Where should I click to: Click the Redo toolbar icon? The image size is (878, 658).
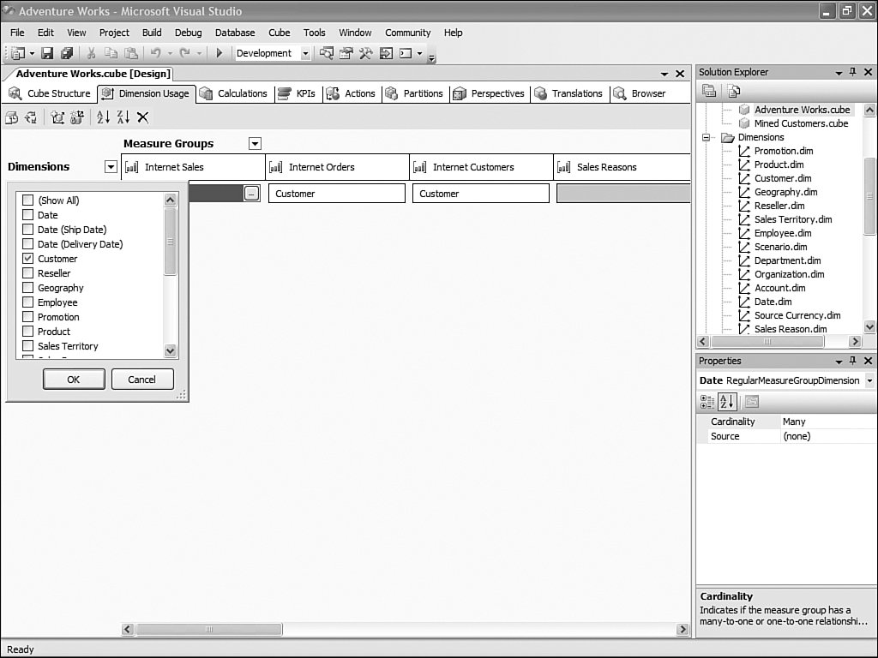(x=185, y=53)
